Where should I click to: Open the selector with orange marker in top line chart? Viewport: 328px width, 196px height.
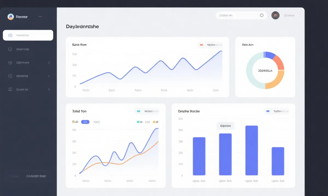210,45
